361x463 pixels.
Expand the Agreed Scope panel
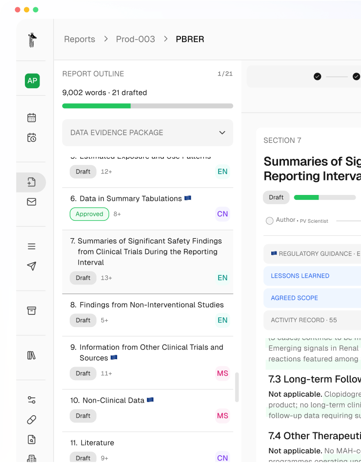point(312,298)
